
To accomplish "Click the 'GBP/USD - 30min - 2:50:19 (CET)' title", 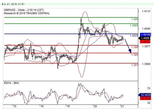I will point(24,10).
